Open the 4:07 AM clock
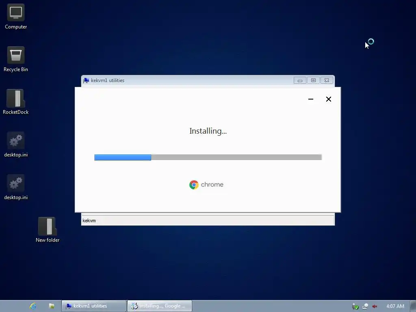The height and width of the screenshot is (312, 416). pos(395,306)
